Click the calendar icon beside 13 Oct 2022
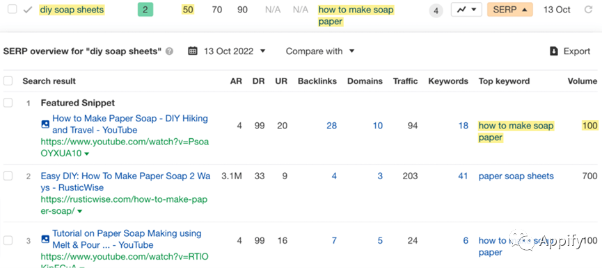The height and width of the screenshot is (268, 602). click(x=193, y=51)
